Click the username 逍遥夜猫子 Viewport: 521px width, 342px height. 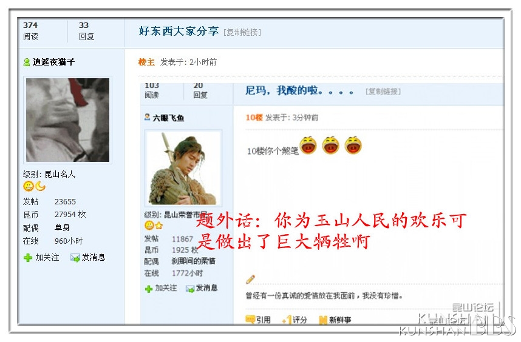(53, 62)
